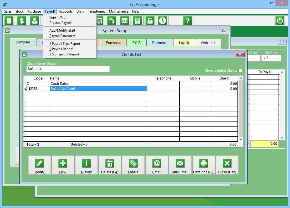
Task: Open the Sales menu
Action: click(8, 11)
